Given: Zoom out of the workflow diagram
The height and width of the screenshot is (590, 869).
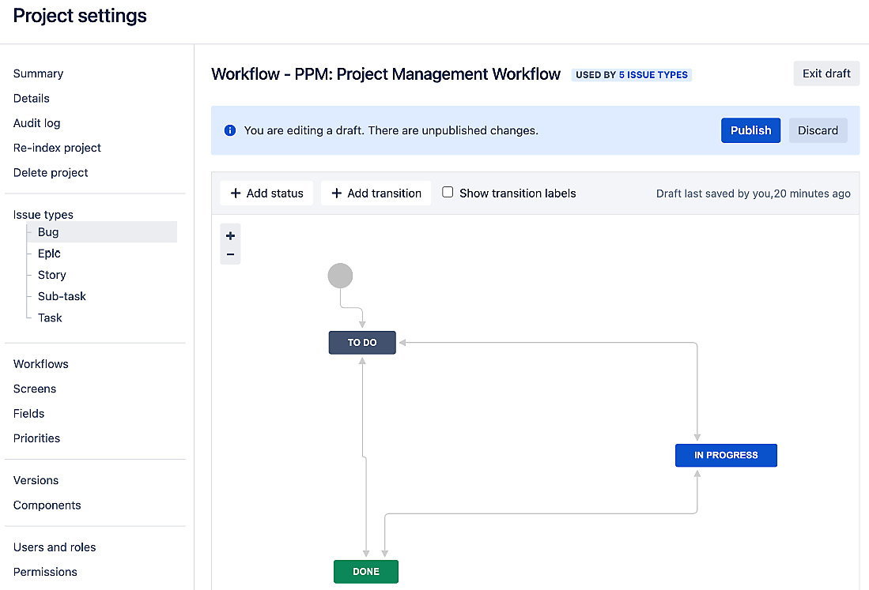Looking at the screenshot, I should 230,254.
